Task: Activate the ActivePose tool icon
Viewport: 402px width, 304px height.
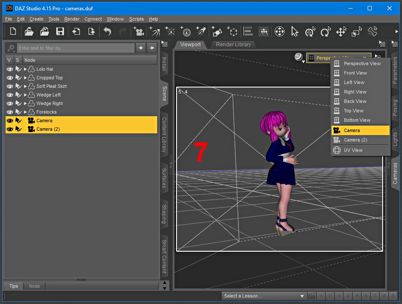Action: click(310, 31)
